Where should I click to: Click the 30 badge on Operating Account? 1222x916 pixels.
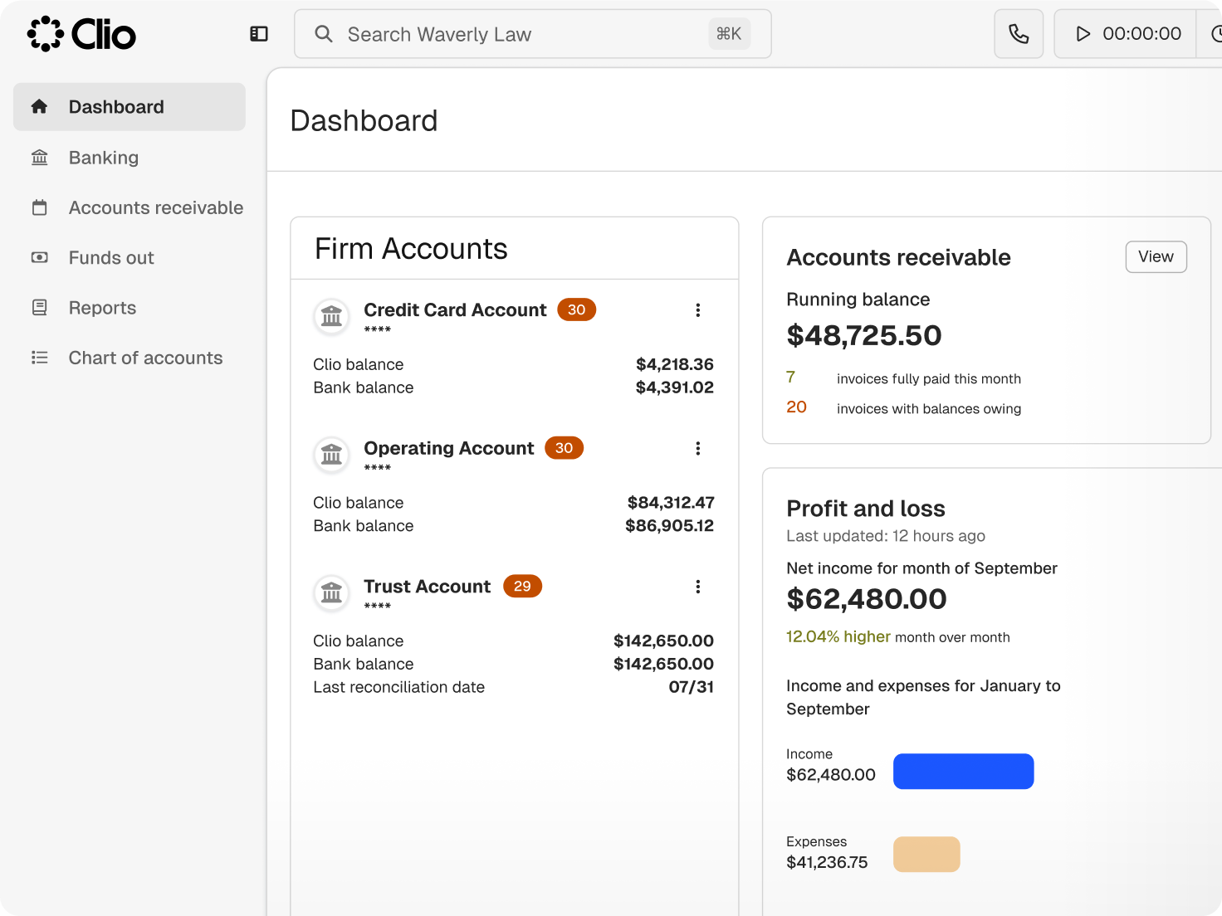coord(564,448)
